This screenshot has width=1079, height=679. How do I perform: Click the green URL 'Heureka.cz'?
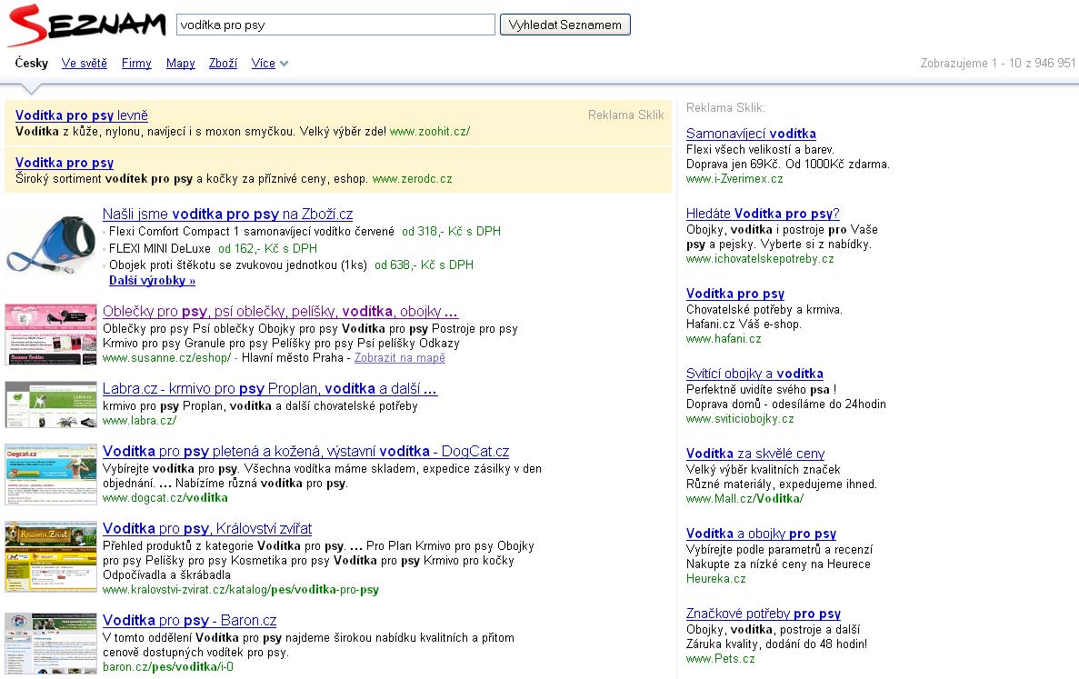coord(715,579)
